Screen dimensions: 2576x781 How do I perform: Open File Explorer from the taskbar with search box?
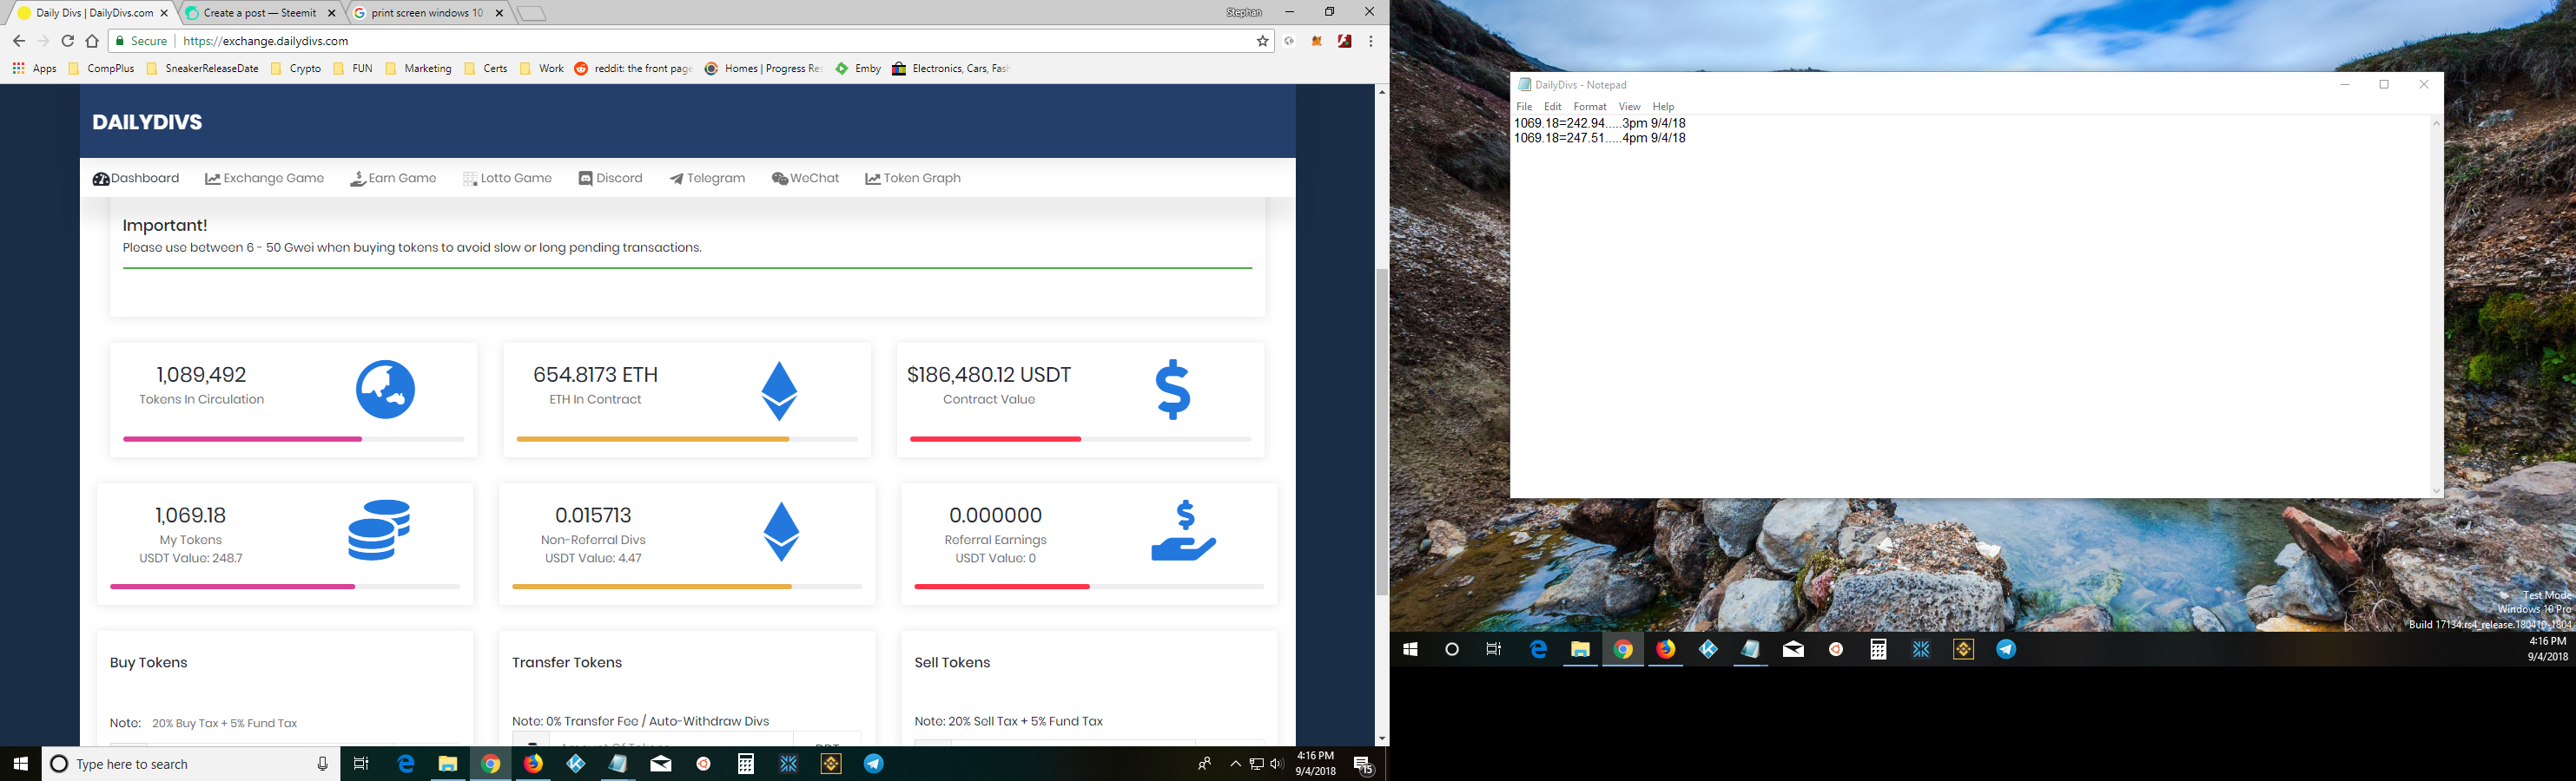[448, 764]
